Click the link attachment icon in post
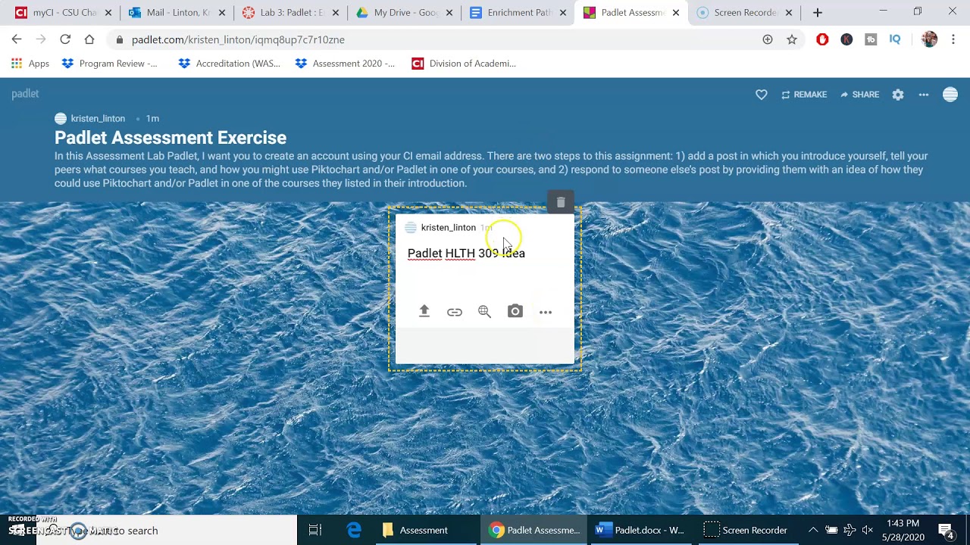The image size is (970, 545). tap(455, 312)
